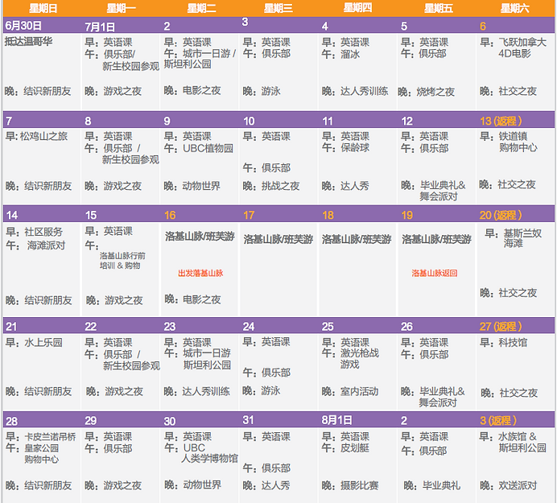
Task: Click 洛基山脉/班芙游 on July 18
Action: (357, 239)
